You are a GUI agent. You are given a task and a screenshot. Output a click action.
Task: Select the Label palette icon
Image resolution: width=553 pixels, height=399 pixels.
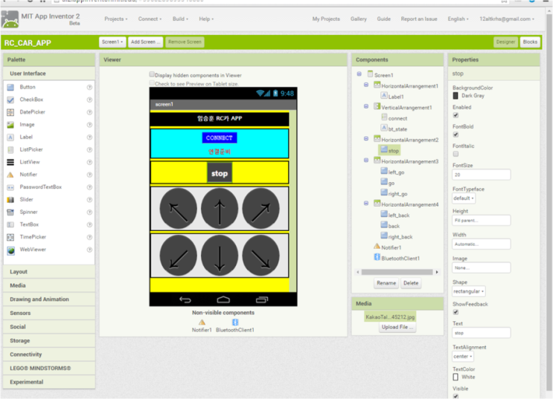[x=10, y=137]
